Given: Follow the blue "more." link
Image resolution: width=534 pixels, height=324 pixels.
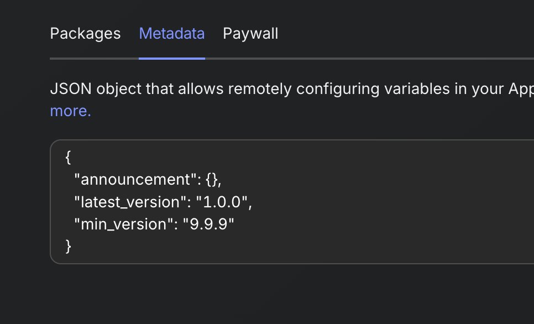Looking at the screenshot, I should point(71,111).
